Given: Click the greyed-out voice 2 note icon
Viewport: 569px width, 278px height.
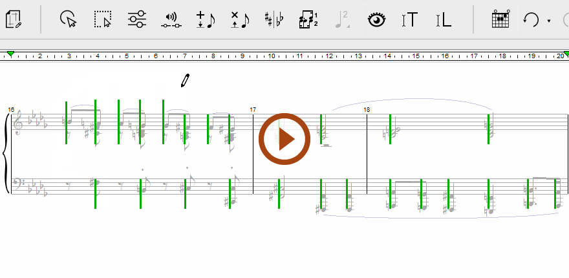Looking at the screenshot, I should 341,19.
